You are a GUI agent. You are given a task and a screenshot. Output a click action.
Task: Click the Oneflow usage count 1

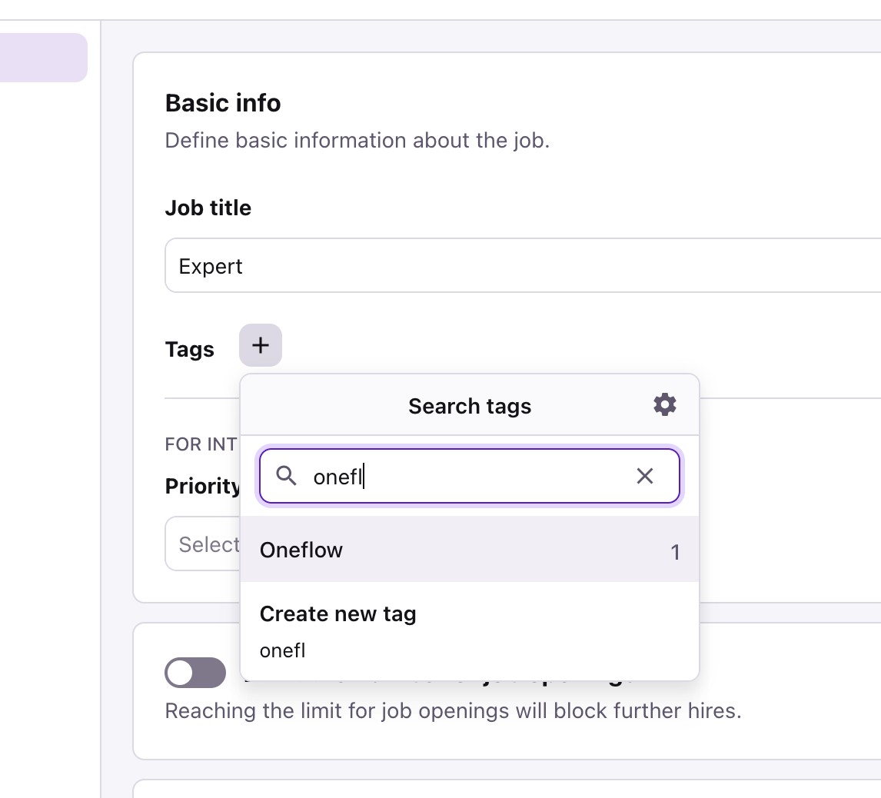(x=676, y=552)
